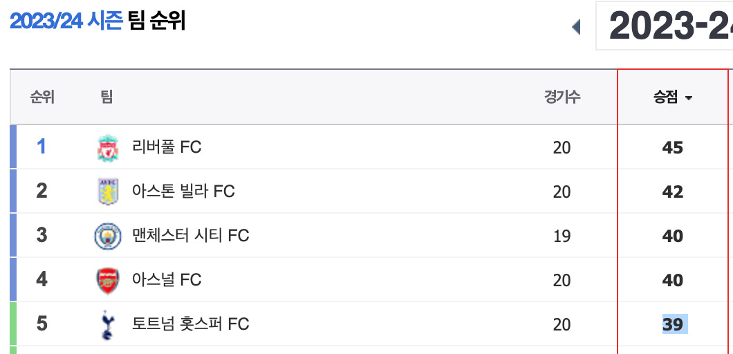
Task: Click the Aston Villa FC crest icon
Action: pyautogui.click(x=108, y=192)
